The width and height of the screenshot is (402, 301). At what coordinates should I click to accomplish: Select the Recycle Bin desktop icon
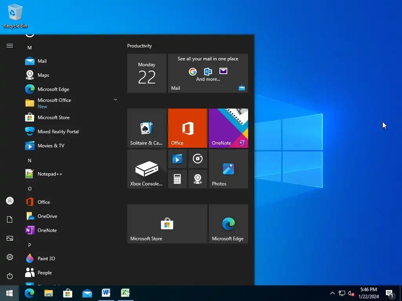(x=15, y=16)
